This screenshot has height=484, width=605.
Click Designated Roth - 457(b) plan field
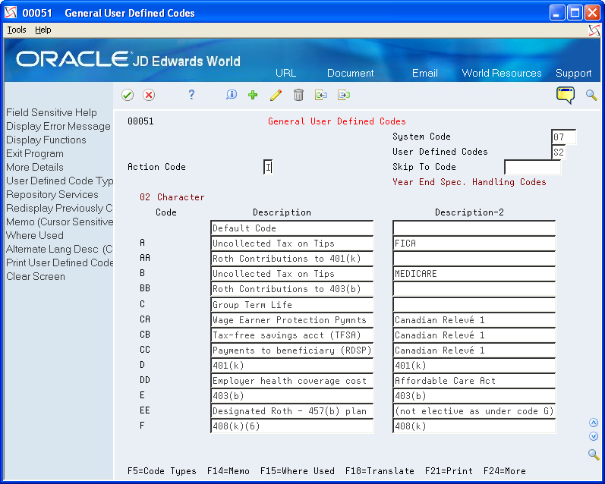[x=292, y=411]
